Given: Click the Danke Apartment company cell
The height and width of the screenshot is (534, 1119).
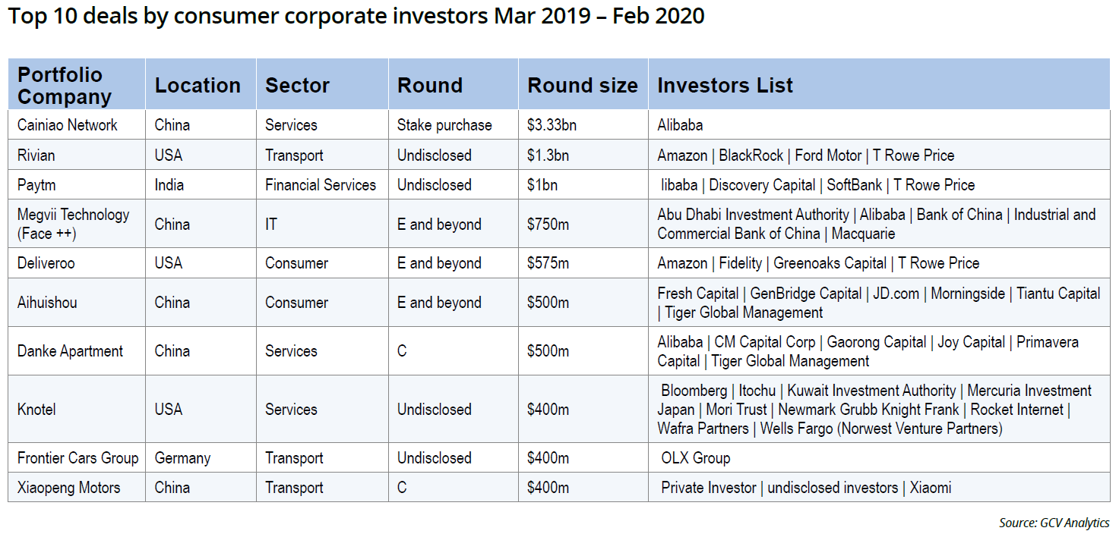Looking at the screenshot, I should tap(70, 351).
